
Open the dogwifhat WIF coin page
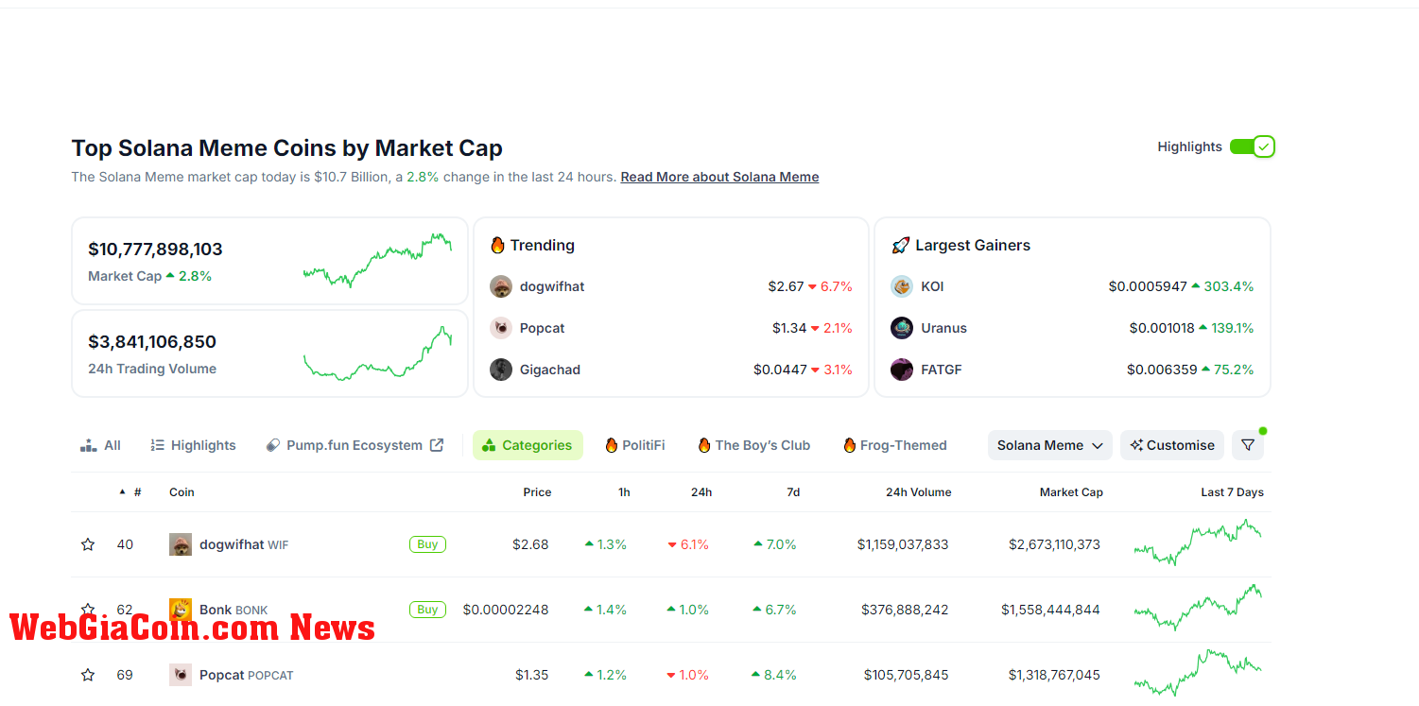click(244, 544)
